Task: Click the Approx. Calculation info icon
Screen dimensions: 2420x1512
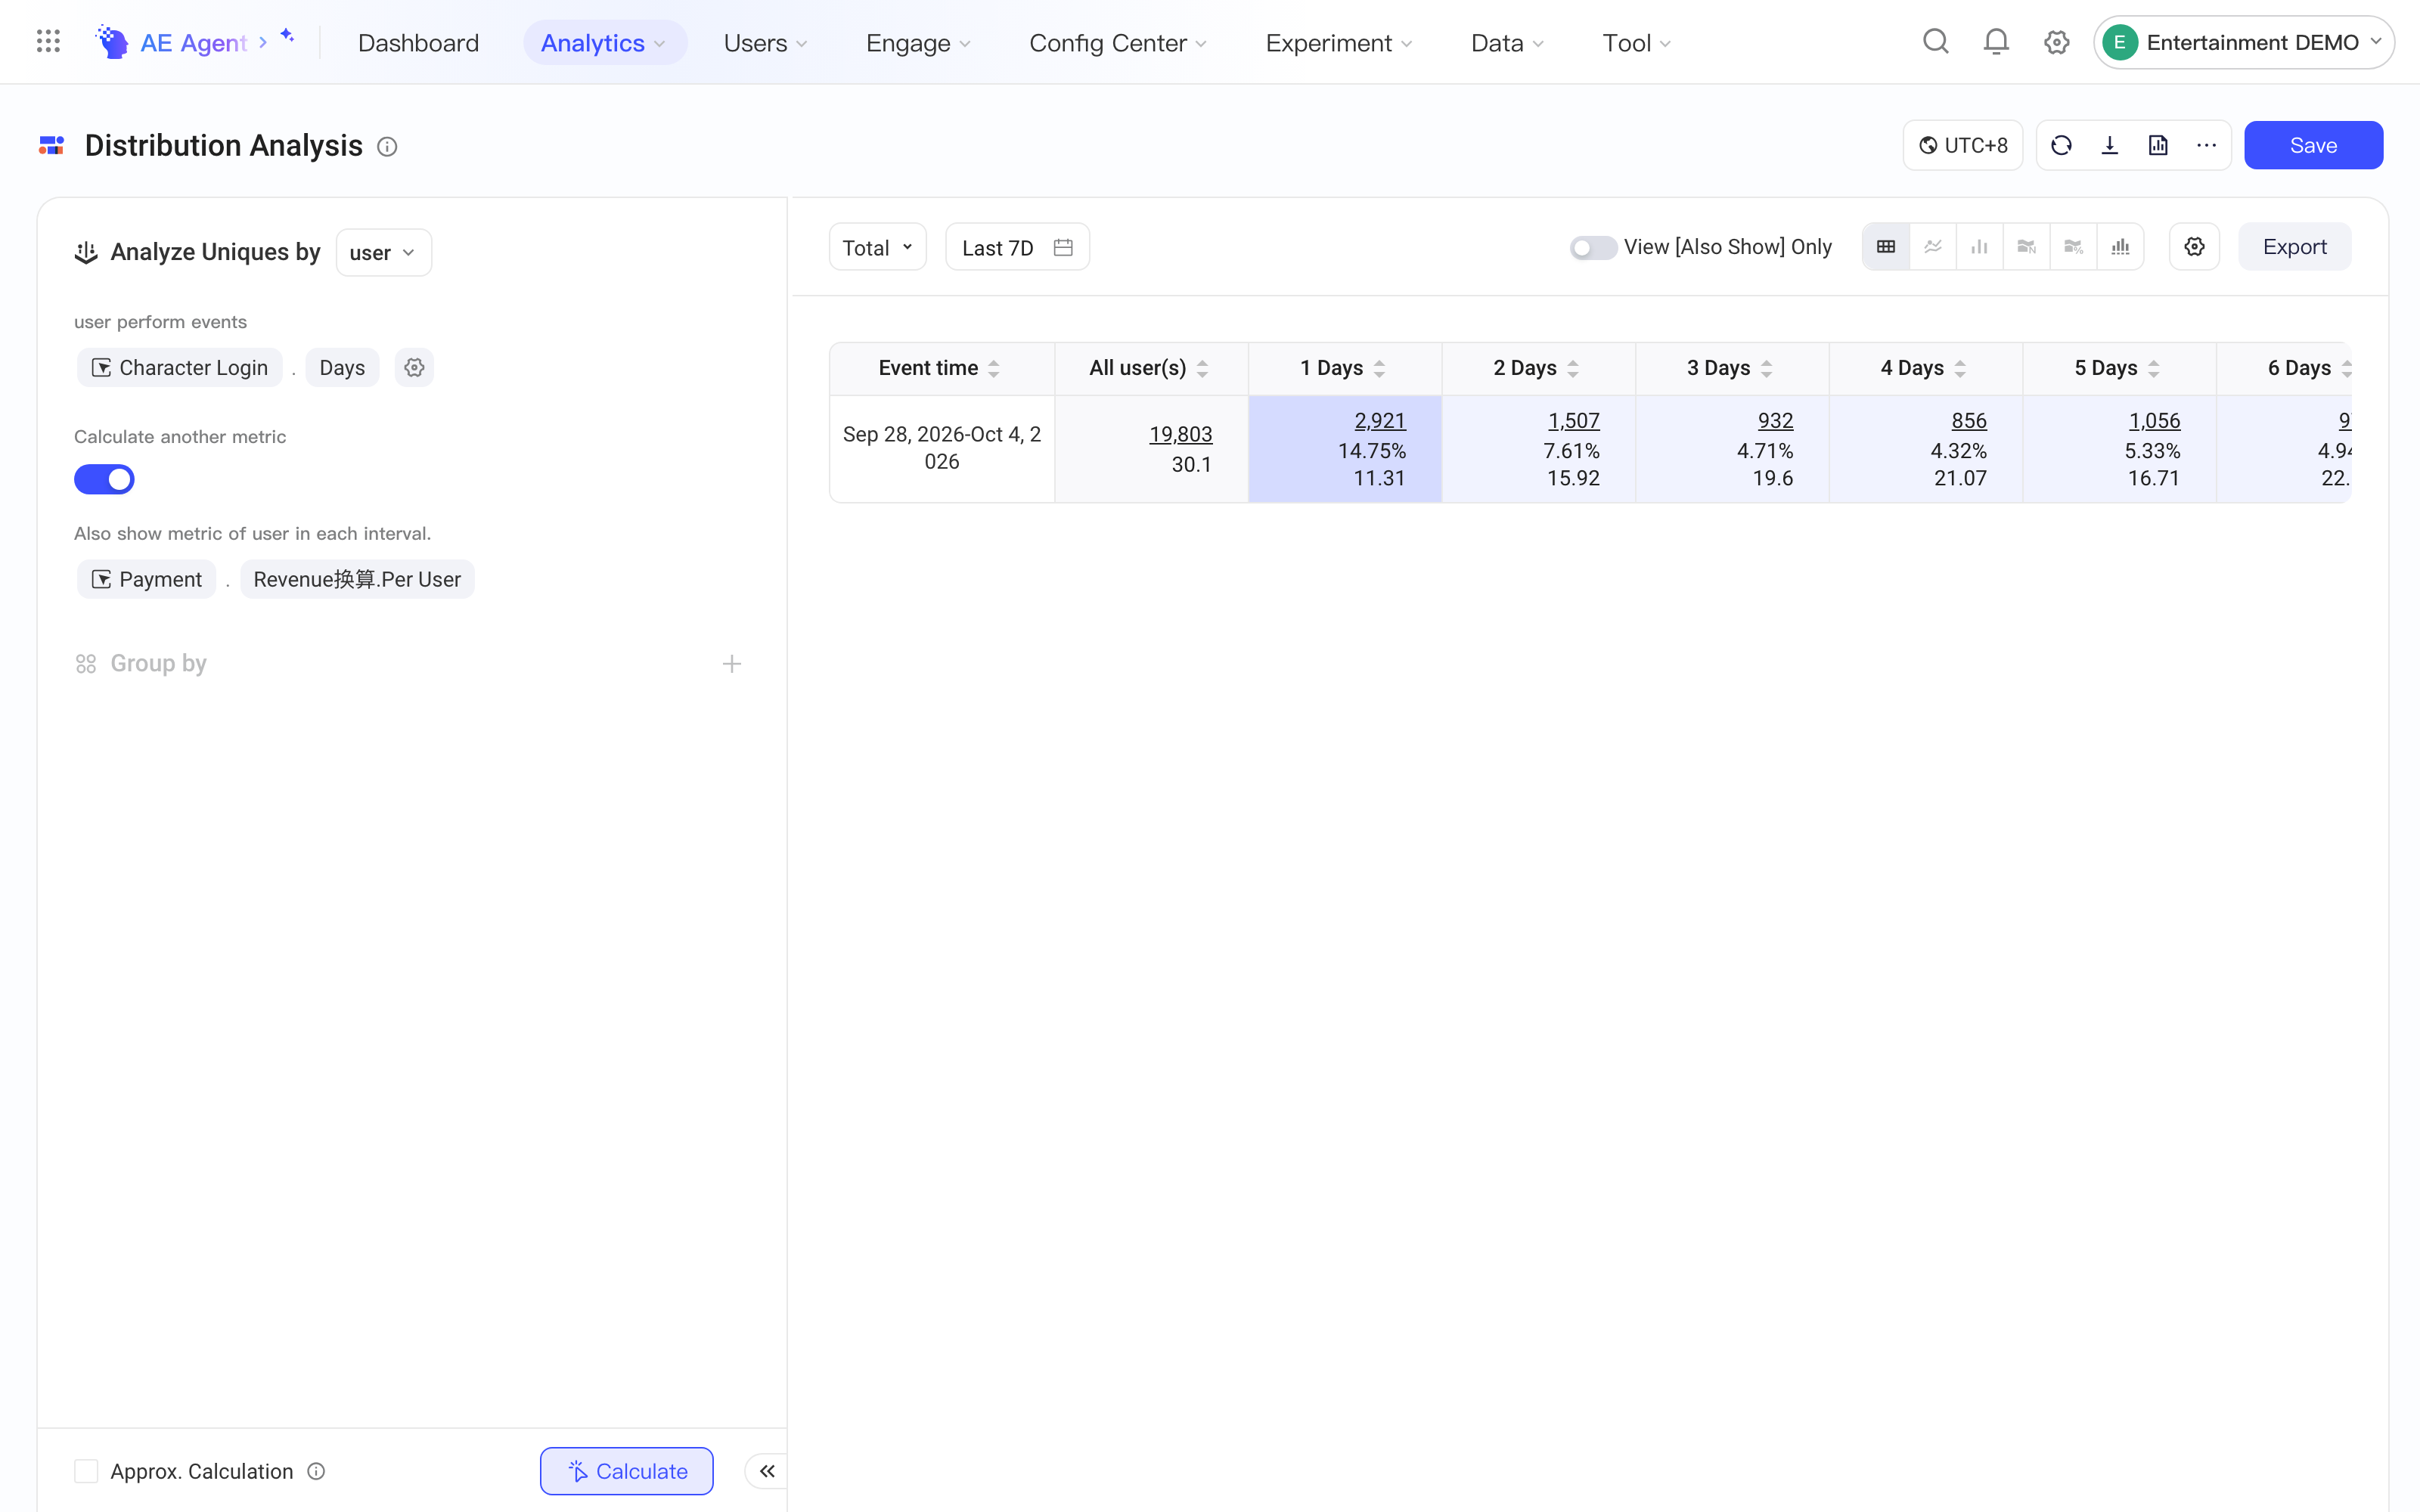Action: [x=316, y=1471]
